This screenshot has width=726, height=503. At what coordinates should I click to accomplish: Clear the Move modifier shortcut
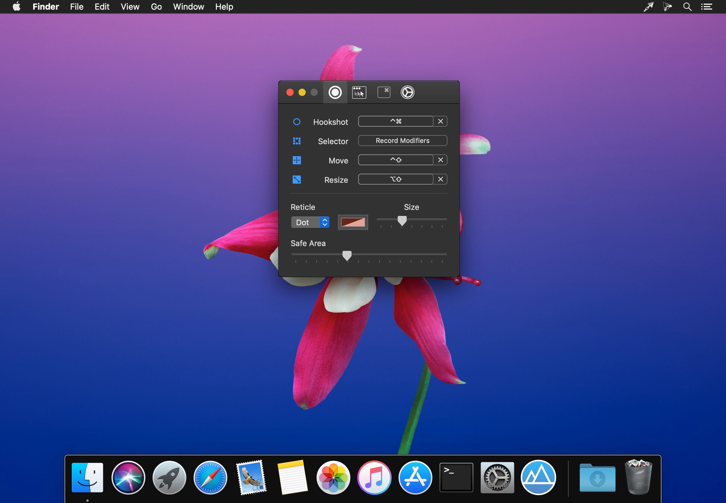[x=440, y=160]
